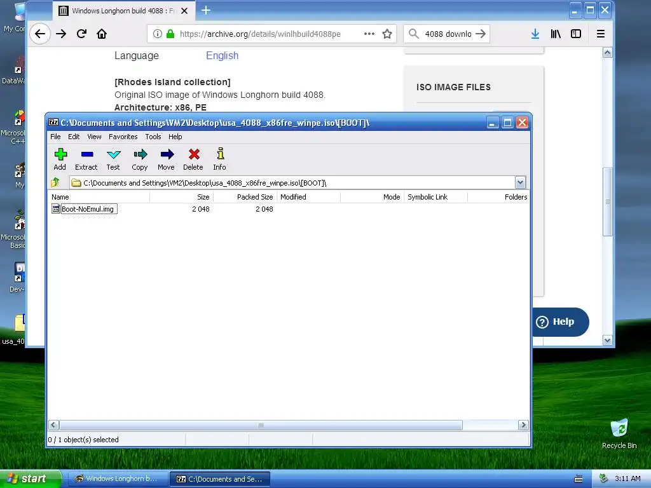Click the 7-Zip horizontal scrollbar thumb

(261, 425)
